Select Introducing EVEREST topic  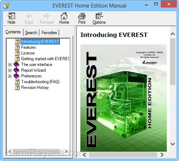tap(40, 42)
